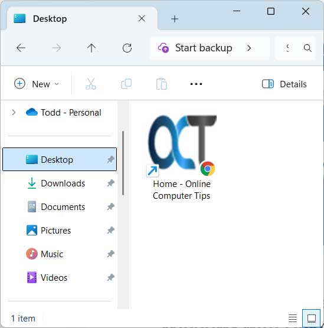Add a new File Explorer tab

174,19
